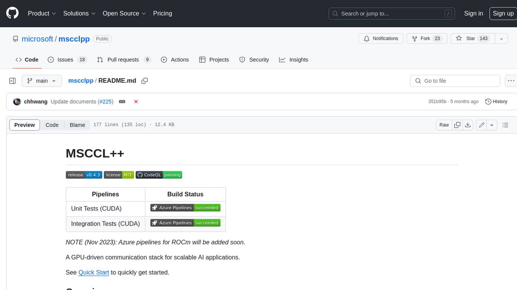517x290 pixels.
Task: Copy the file path icon
Action: coord(144,80)
